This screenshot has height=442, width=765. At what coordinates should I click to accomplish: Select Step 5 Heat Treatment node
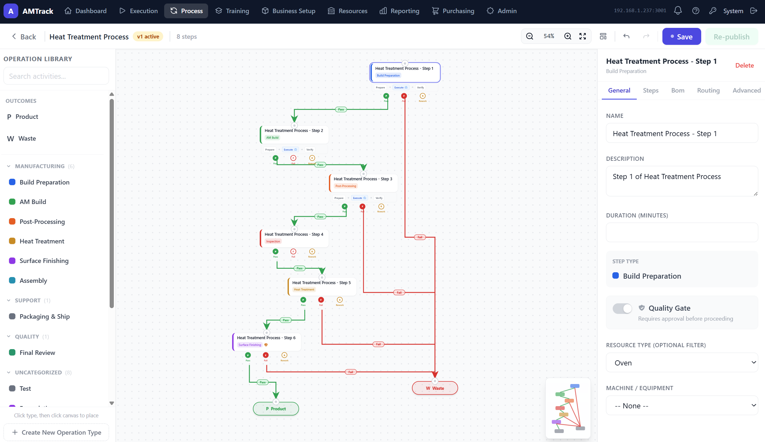point(322,286)
